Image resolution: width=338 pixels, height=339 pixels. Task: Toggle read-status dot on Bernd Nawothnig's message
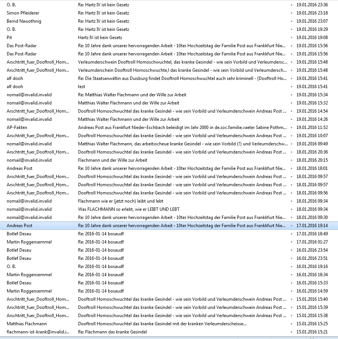[292, 21]
